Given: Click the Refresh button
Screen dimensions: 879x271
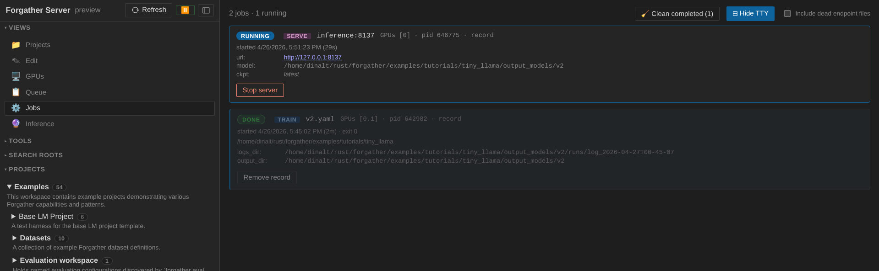Looking at the screenshot, I should click(148, 10).
